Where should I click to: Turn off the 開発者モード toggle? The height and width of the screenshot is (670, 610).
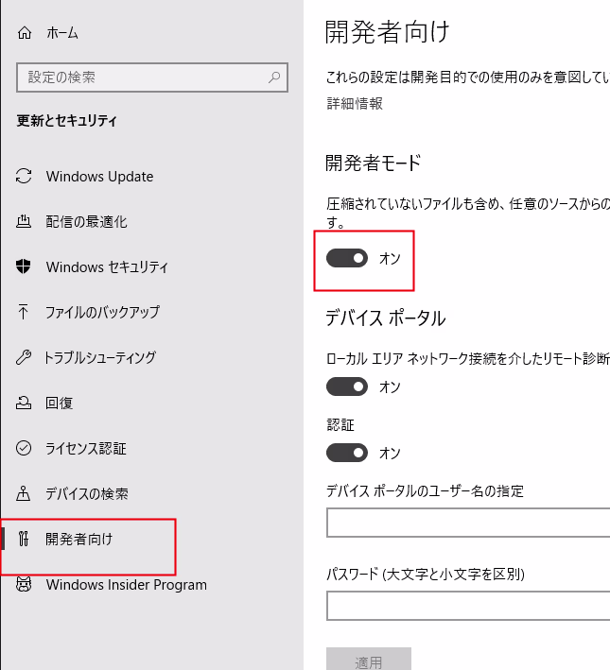347,258
